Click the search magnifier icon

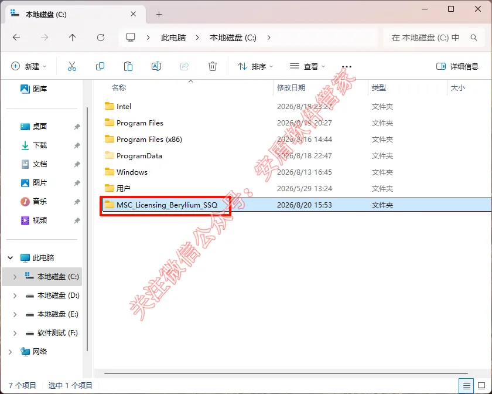point(474,38)
